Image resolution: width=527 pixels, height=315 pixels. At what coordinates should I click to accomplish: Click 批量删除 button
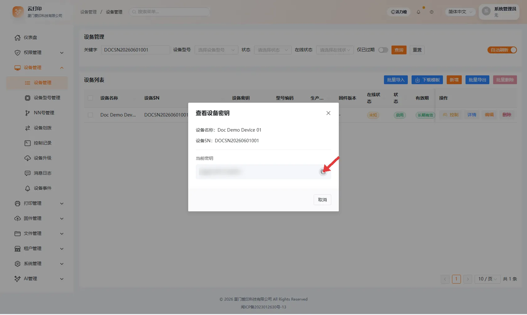(x=505, y=80)
